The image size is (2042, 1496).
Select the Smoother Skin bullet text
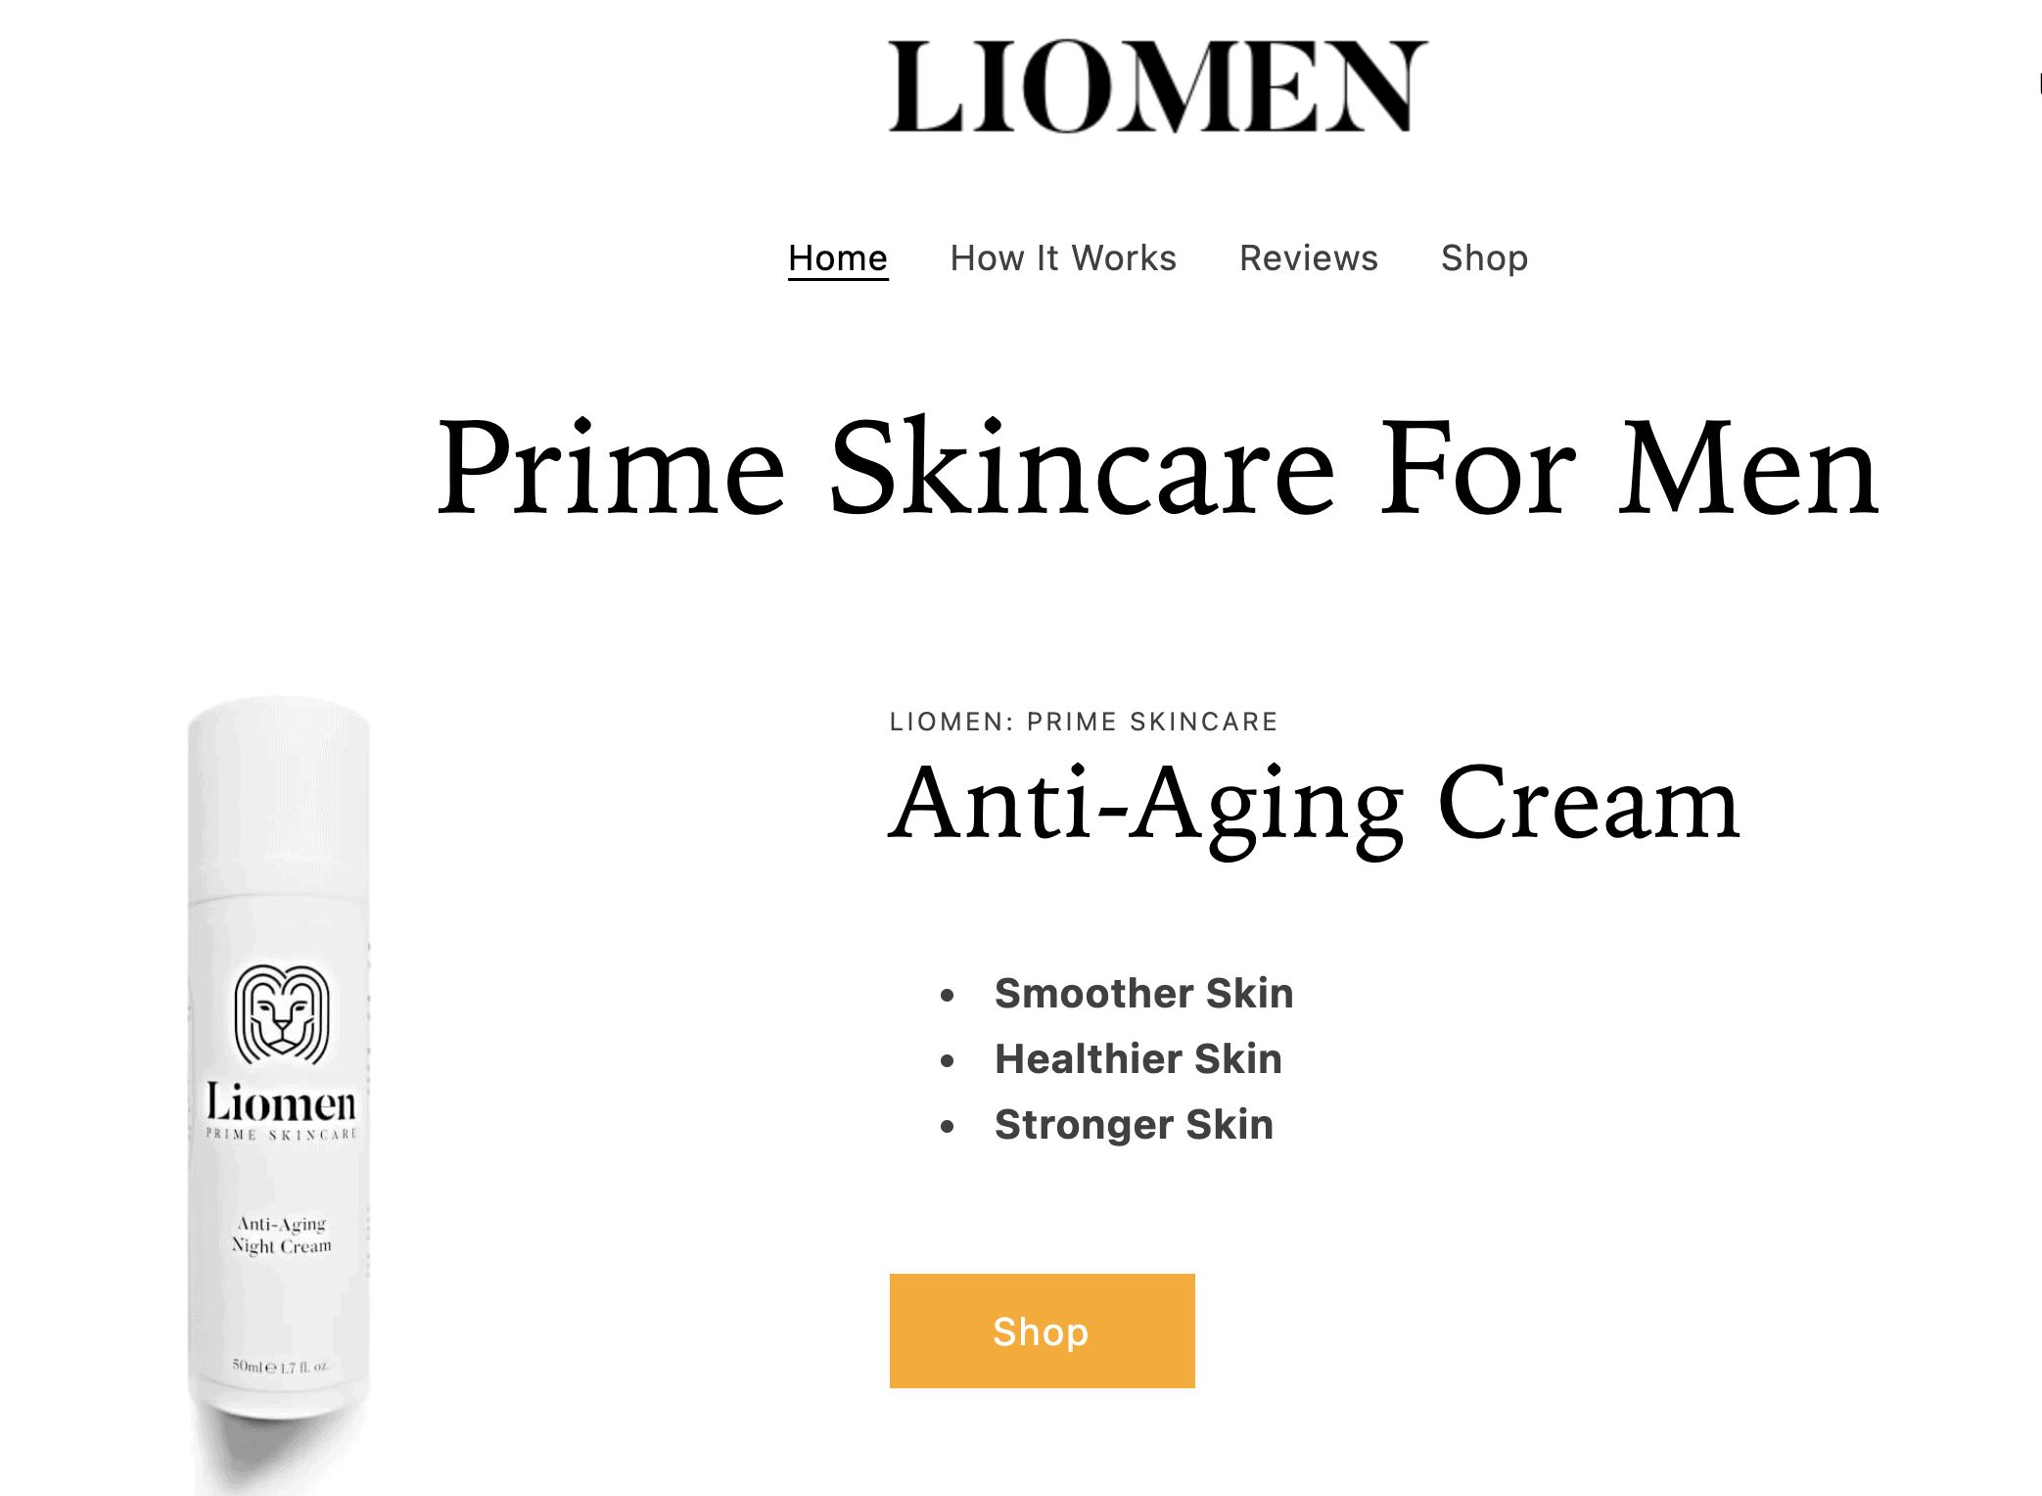[x=1143, y=994]
